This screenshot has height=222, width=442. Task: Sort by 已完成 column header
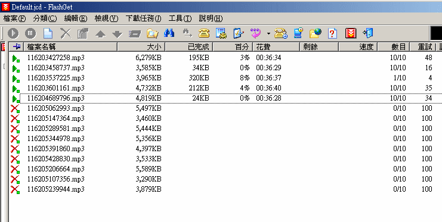pyautogui.click(x=189, y=46)
